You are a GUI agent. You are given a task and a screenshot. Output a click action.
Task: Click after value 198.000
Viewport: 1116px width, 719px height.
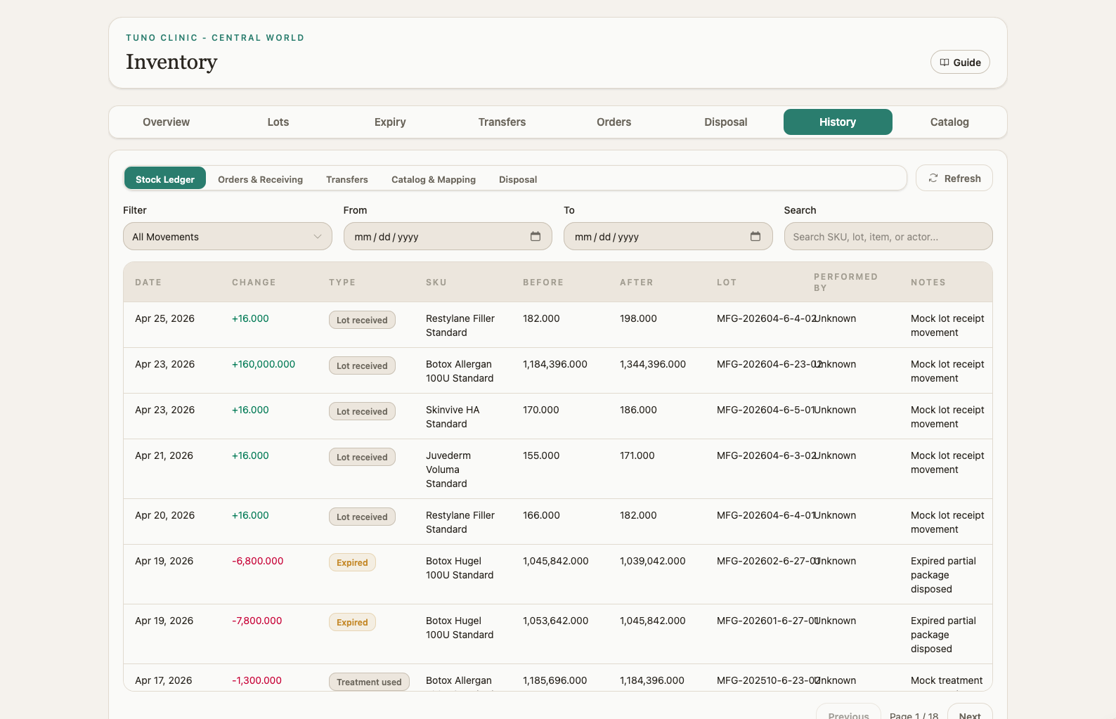(638, 318)
